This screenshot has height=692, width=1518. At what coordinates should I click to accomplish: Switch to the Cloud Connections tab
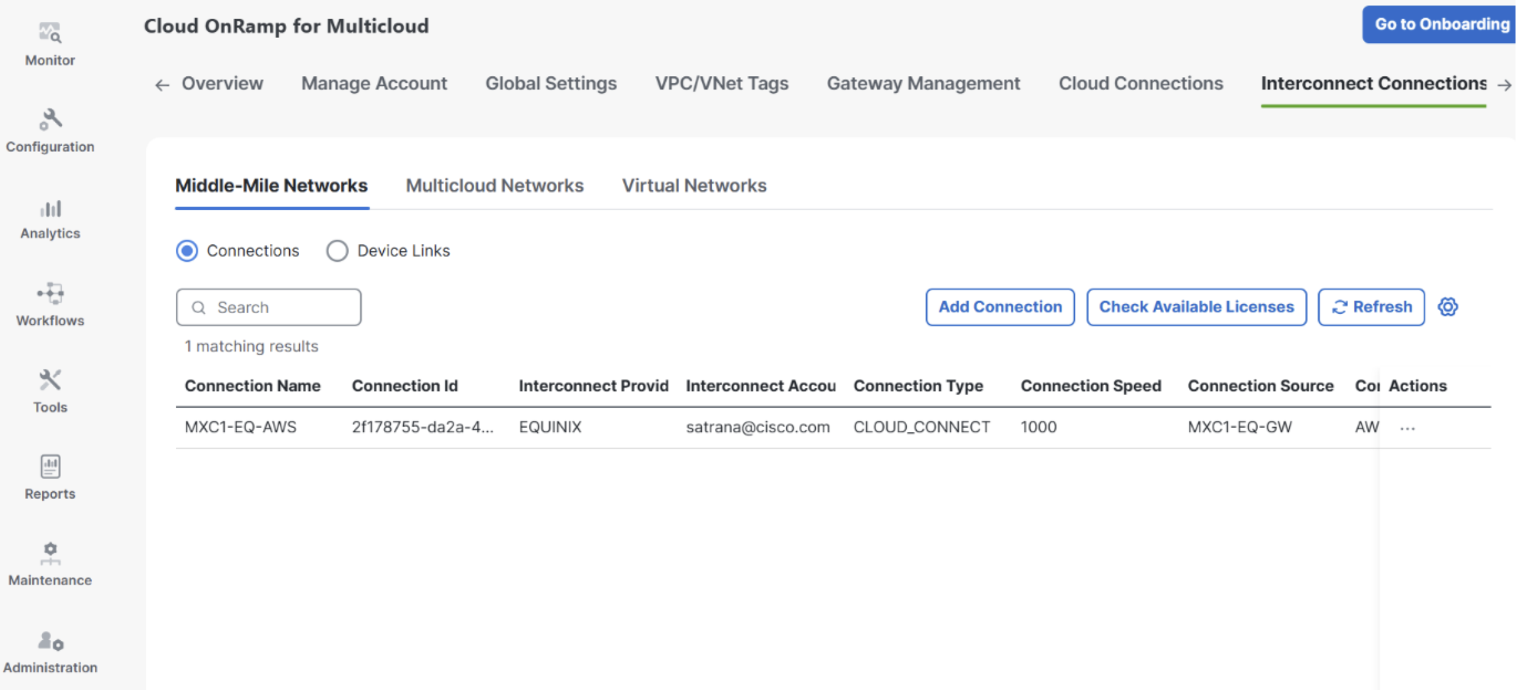pyautogui.click(x=1142, y=83)
